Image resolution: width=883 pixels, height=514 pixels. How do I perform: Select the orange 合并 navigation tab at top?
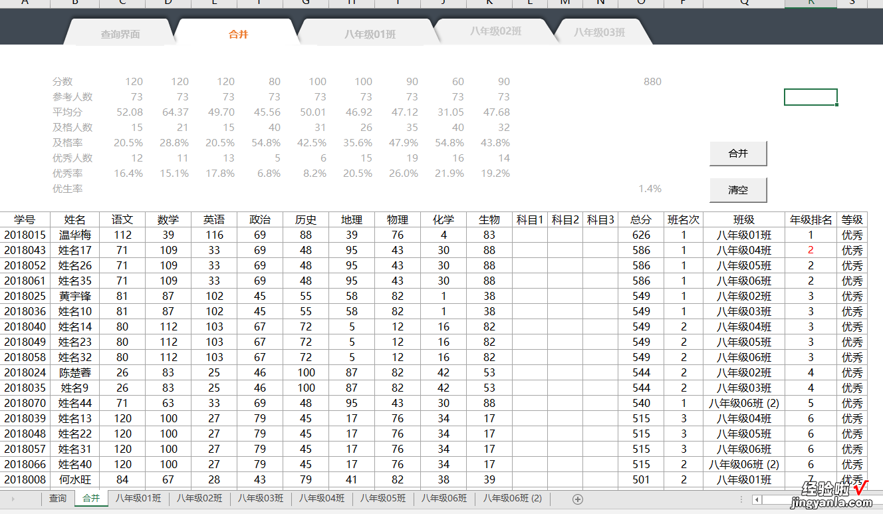(x=238, y=34)
